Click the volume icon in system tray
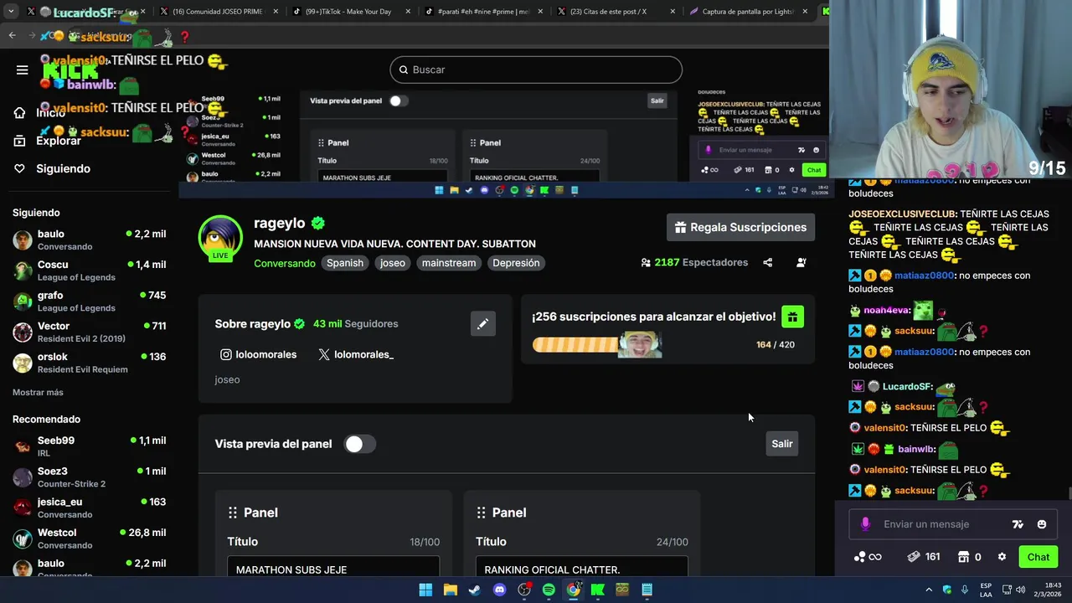Image resolution: width=1072 pixels, height=603 pixels. [1020, 590]
